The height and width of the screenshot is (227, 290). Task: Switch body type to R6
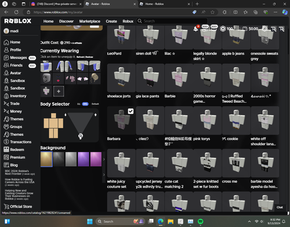click(x=79, y=104)
